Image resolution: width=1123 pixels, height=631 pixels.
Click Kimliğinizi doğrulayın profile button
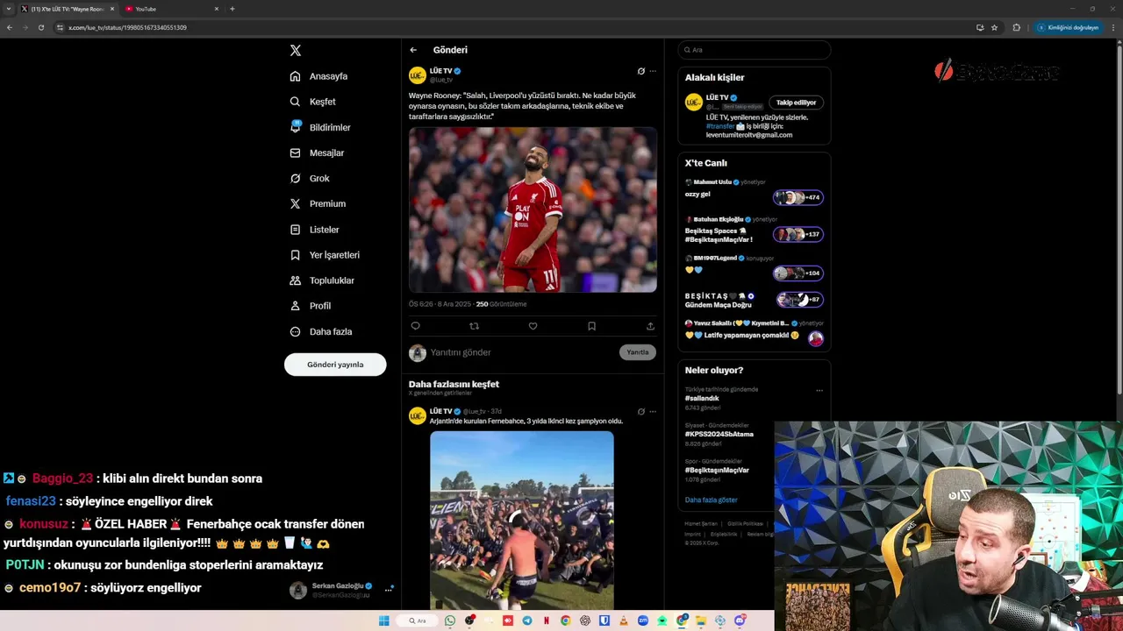pyautogui.click(x=1068, y=27)
